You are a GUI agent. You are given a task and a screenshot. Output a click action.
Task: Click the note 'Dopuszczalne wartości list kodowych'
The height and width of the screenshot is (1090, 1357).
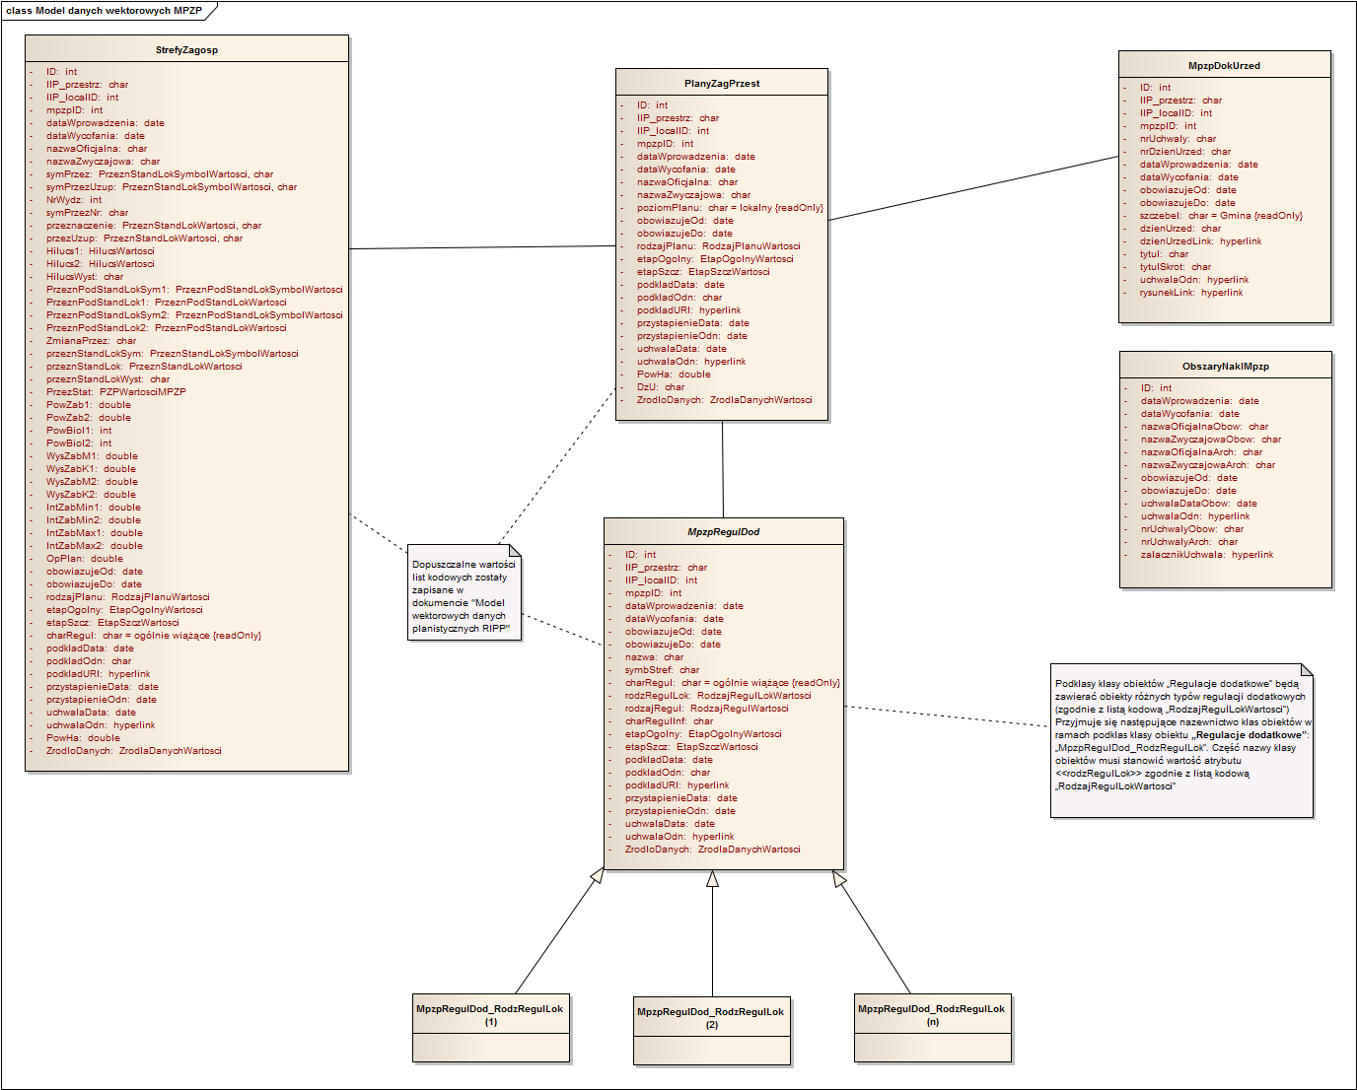coord(464,593)
